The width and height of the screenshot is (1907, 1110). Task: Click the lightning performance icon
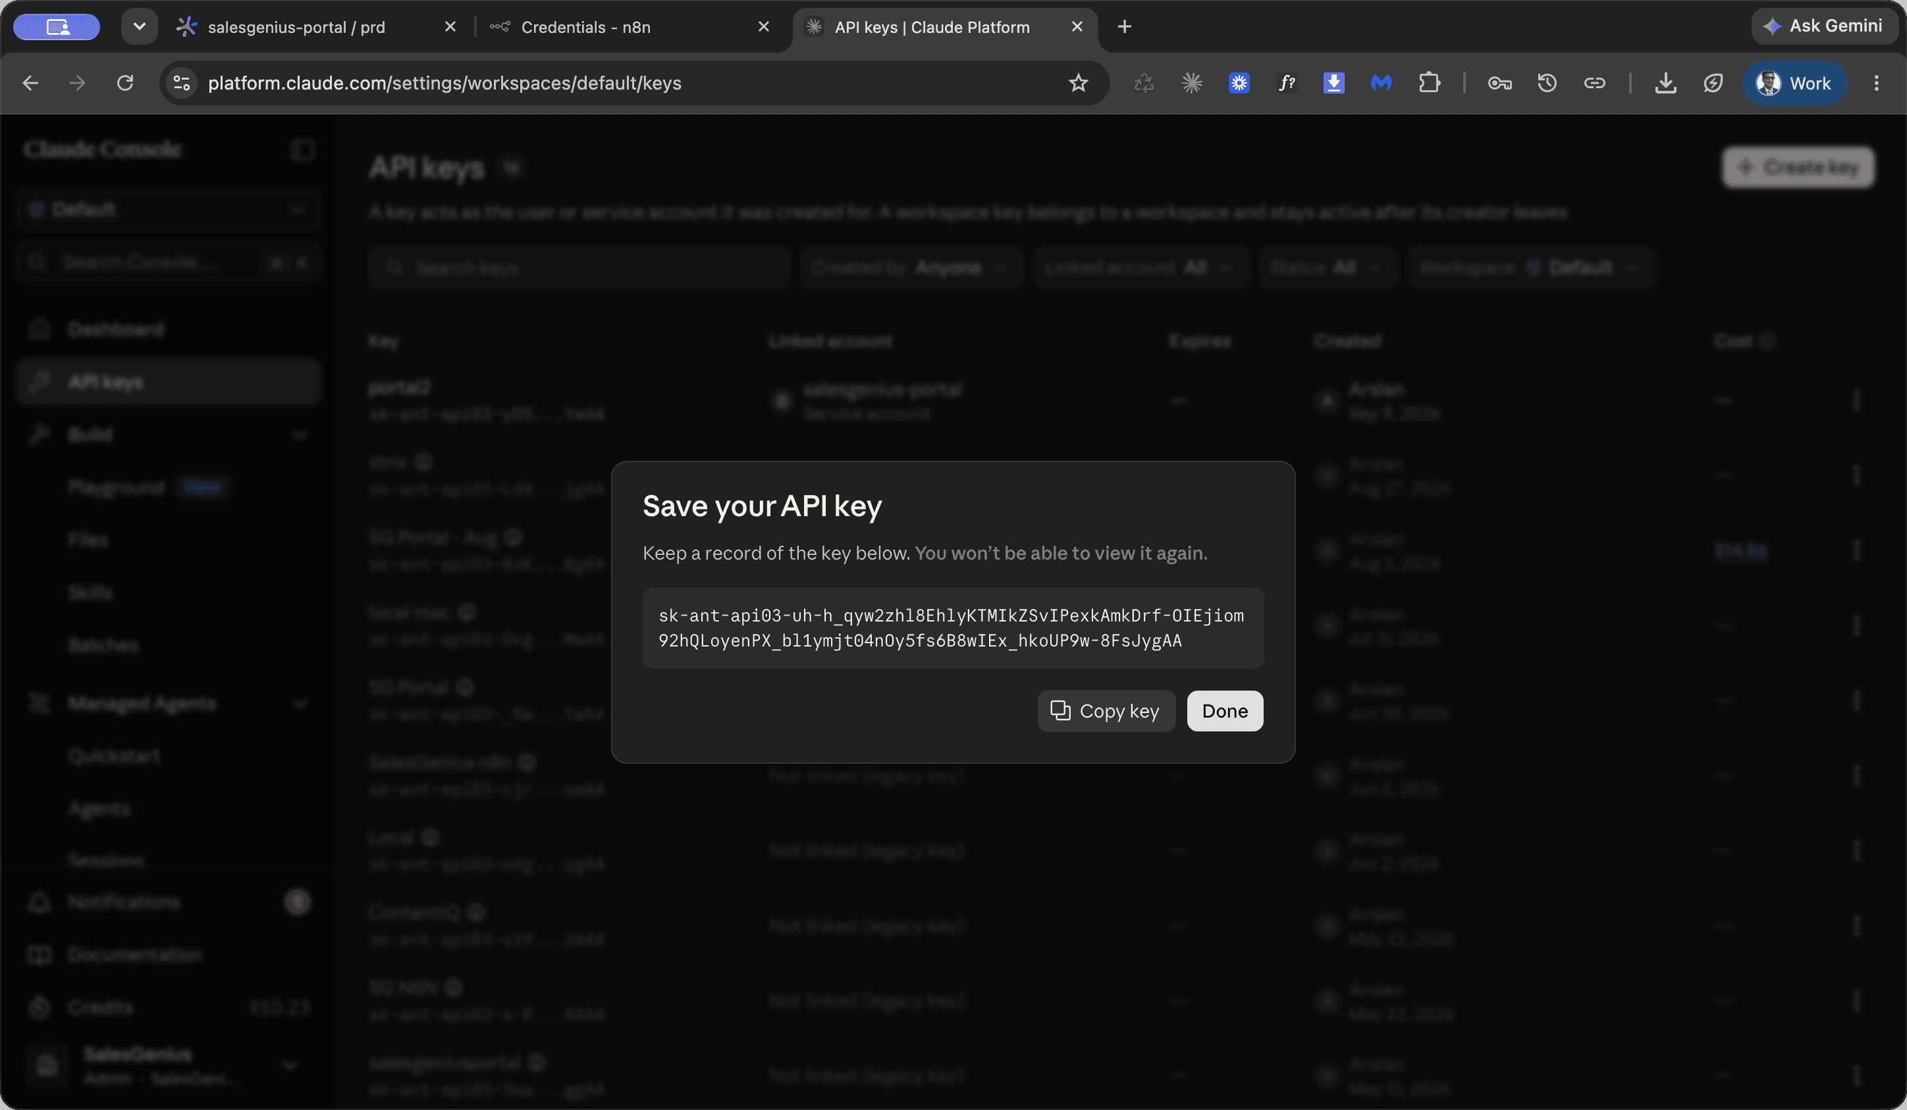click(1713, 82)
